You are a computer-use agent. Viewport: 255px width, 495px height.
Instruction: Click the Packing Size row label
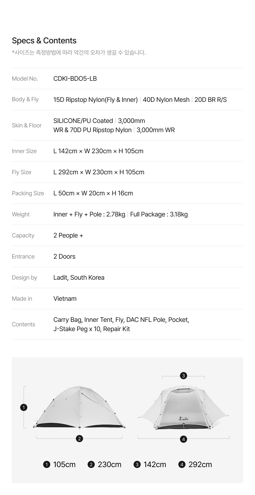[28, 193]
